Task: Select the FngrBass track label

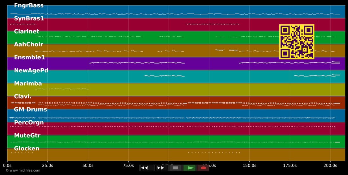Action: tap(29, 6)
